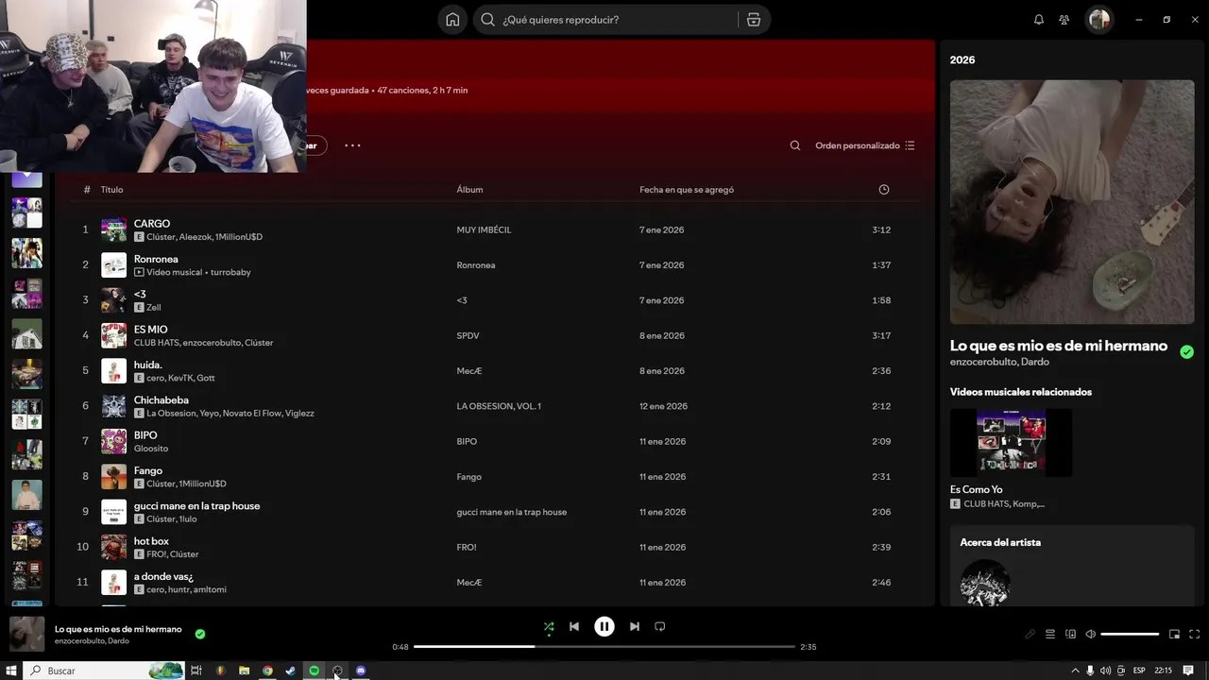Image resolution: width=1209 pixels, height=680 pixels.
Task: Open Windows Start menu
Action: pyautogui.click(x=11, y=671)
